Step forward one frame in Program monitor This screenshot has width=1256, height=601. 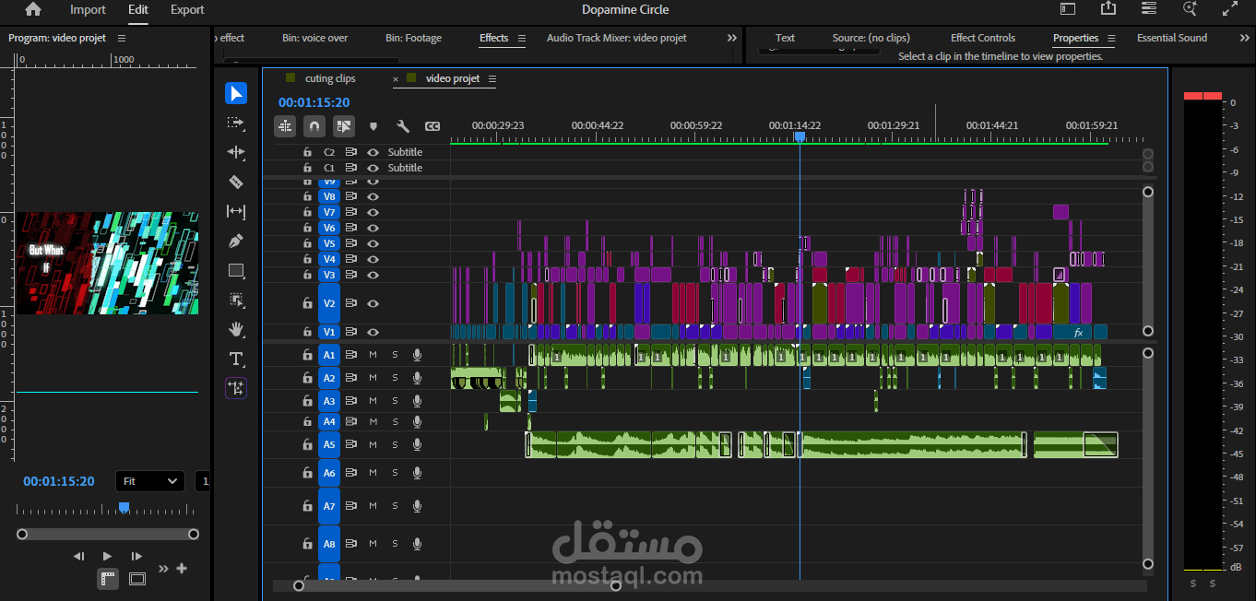136,556
